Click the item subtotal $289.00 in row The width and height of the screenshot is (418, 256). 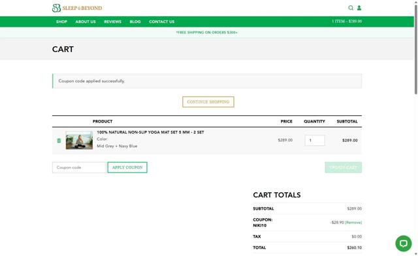click(350, 140)
